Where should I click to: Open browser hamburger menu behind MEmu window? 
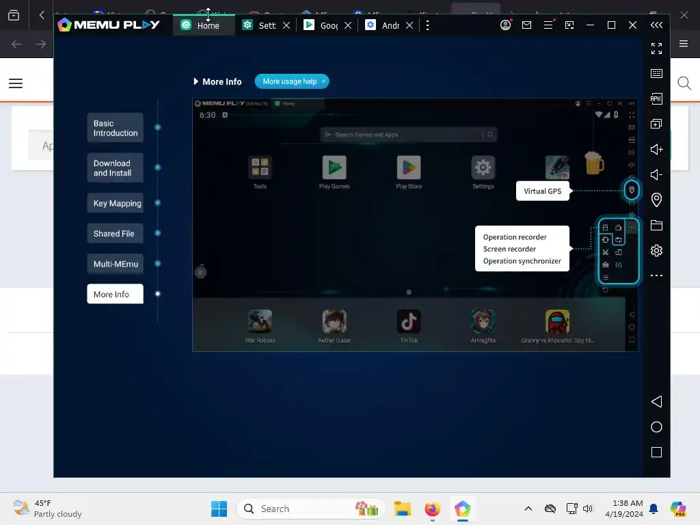[684, 43]
